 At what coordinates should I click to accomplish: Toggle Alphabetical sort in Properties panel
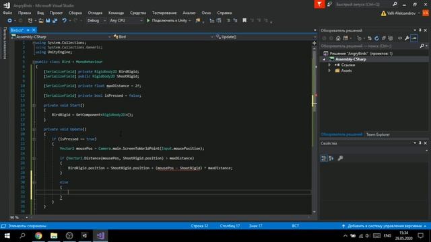click(x=331, y=159)
